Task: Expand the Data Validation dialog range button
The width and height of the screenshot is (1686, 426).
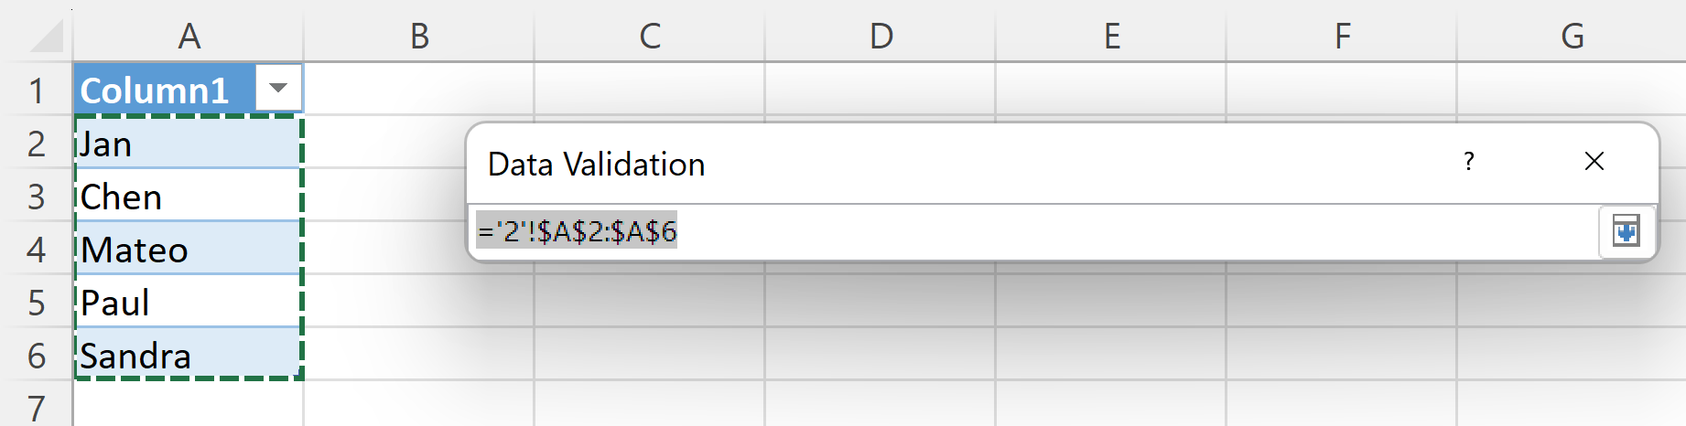Action: point(1626,231)
